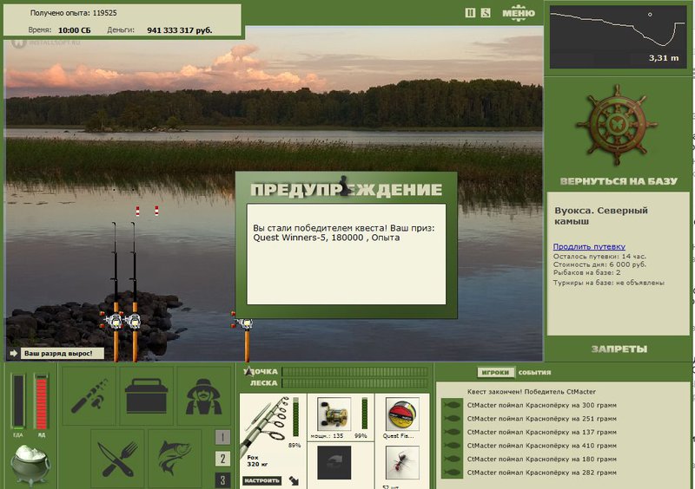Click event 'Краснопёрку на 300 грамм'
Image resolution: width=695 pixels, height=489 pixels.
coord(541,406)
